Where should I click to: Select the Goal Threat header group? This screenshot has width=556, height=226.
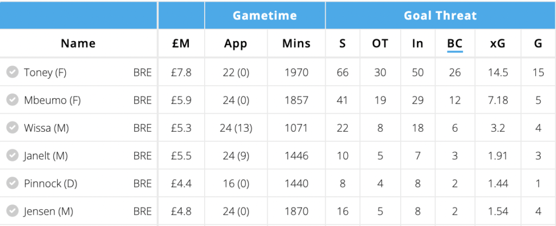coord(440,16)
